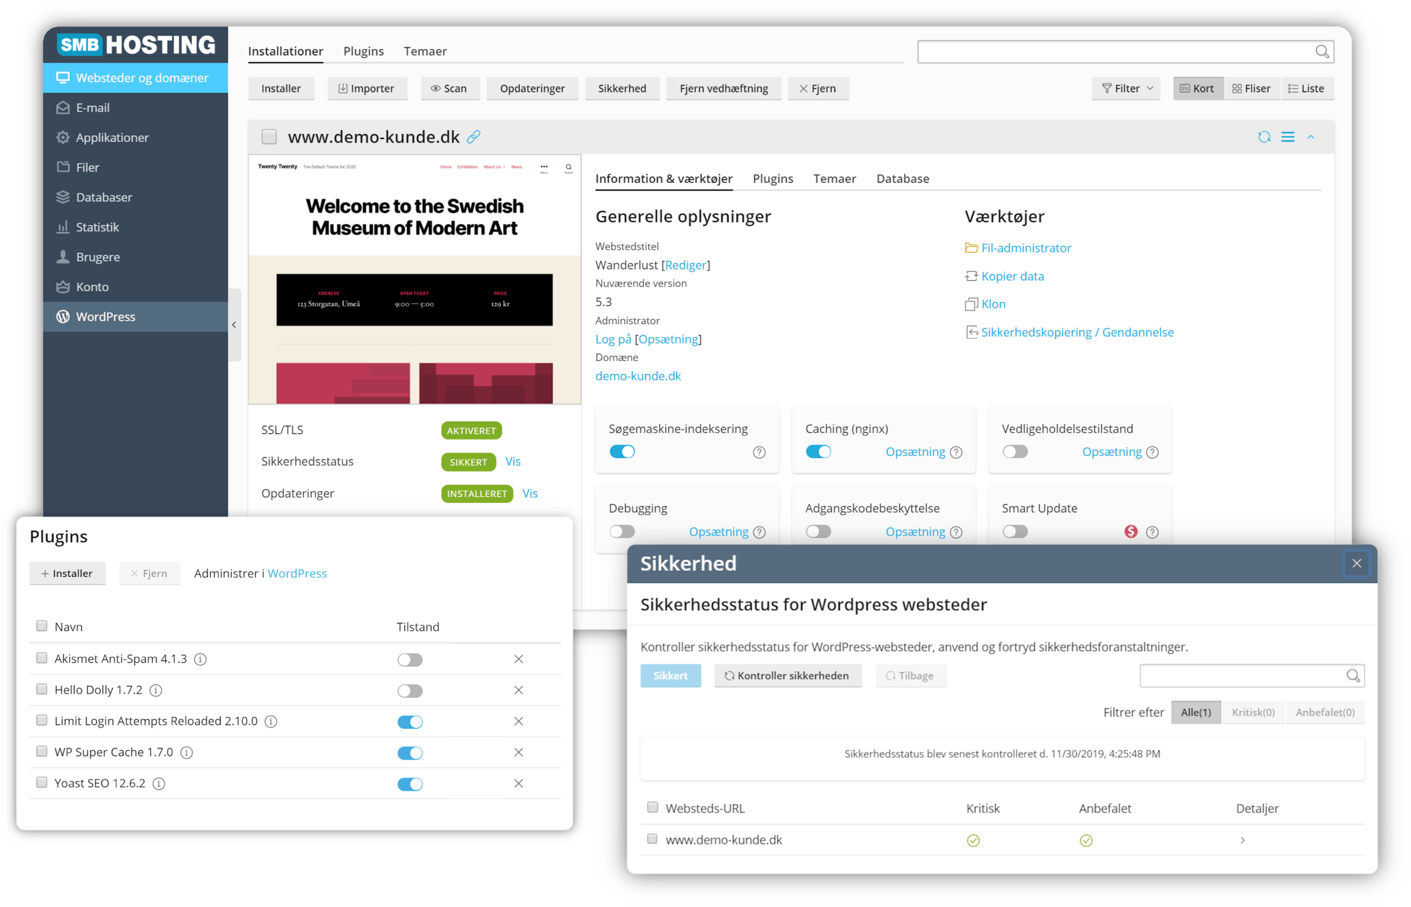
Task: Open Databaser in the sidebar
Action: coord(135,197)
